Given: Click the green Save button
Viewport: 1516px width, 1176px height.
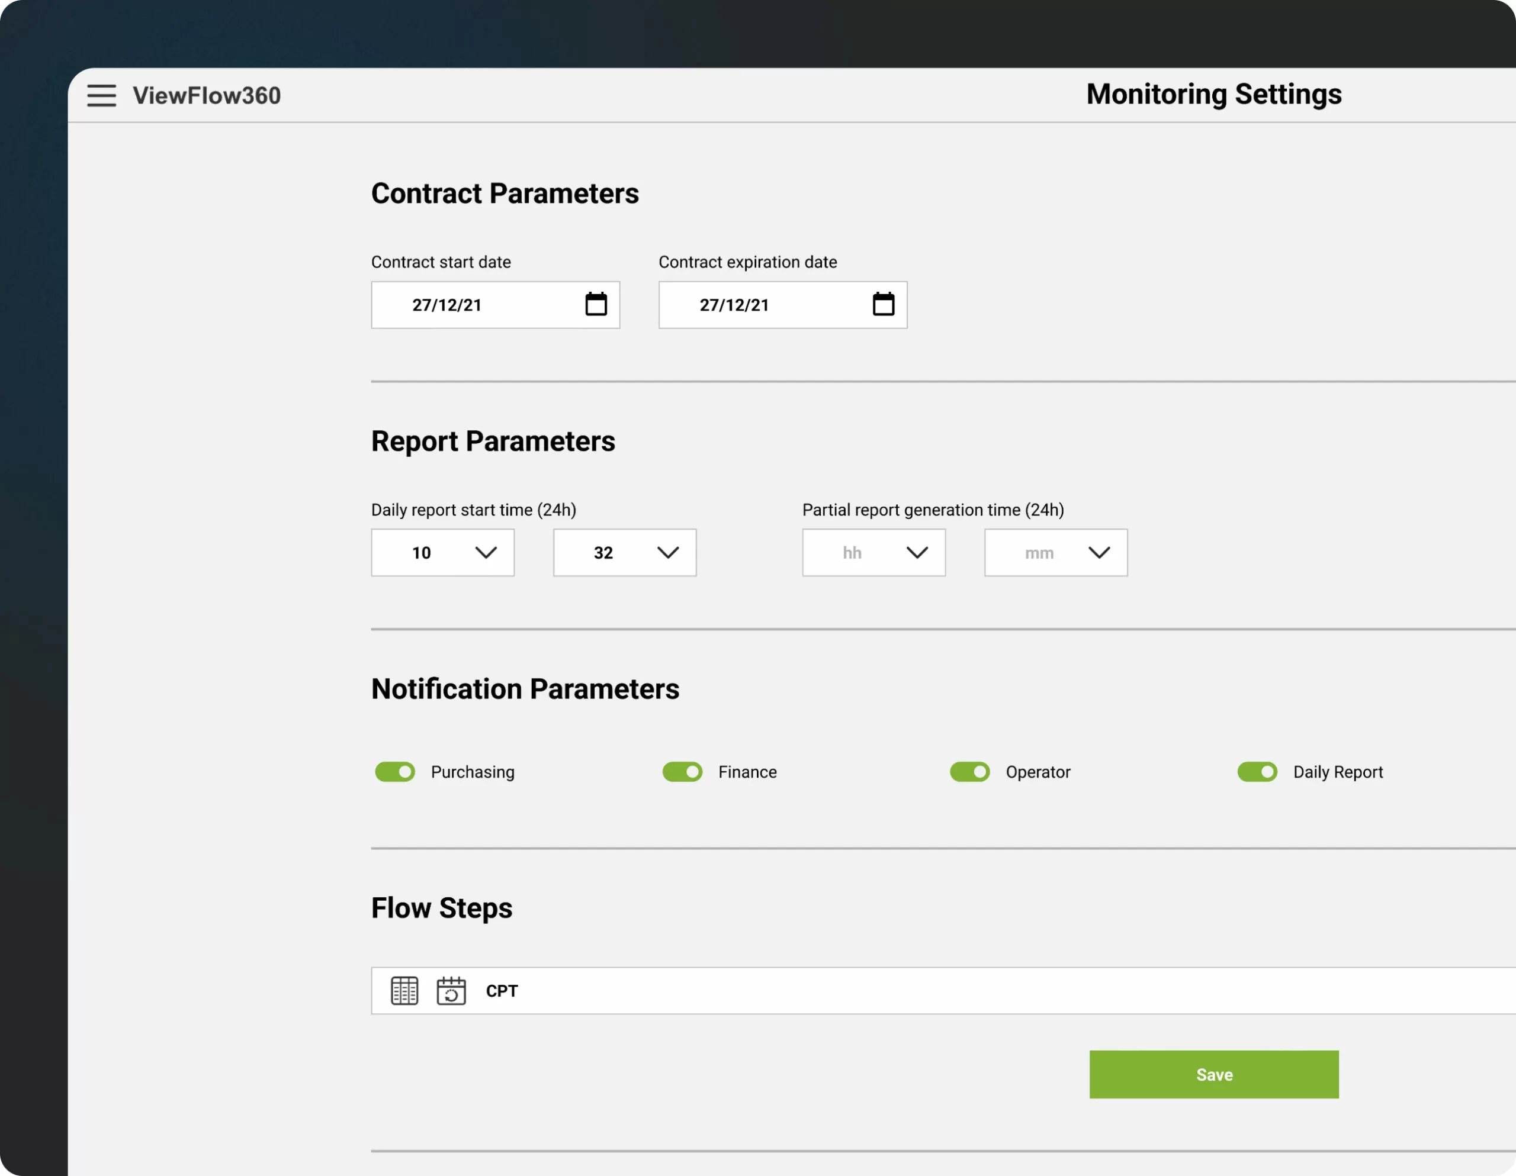Looking at the screenshot, I should click(1214, 1074).
